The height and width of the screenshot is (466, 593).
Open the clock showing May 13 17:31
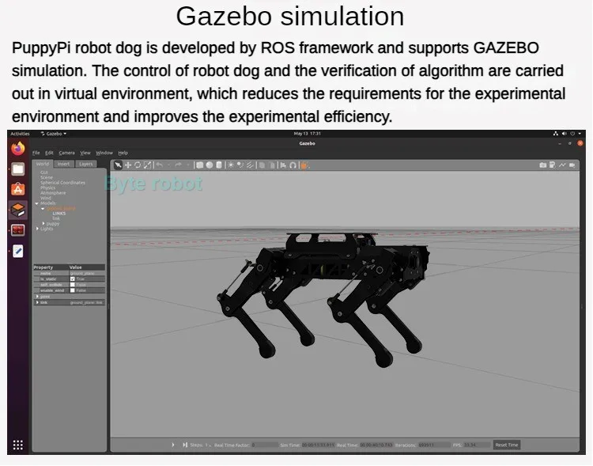tap(307, 134)
